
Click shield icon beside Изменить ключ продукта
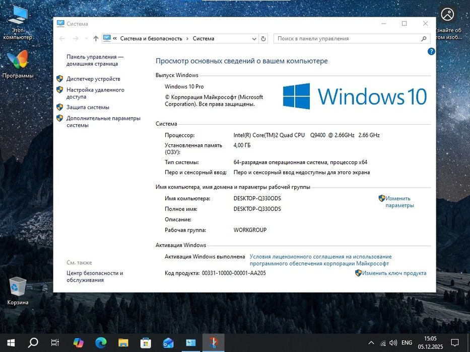click(x=358, y=273)
